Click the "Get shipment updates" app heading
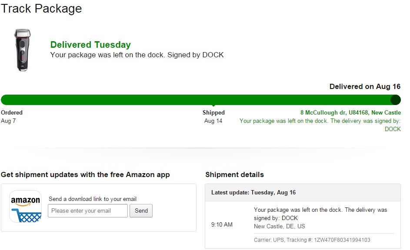410x250 pixels. pyautogui.click(x=85, y=174)
